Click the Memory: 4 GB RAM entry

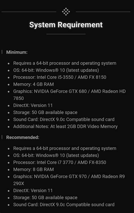pyautogui.click(x=33, y=84)
